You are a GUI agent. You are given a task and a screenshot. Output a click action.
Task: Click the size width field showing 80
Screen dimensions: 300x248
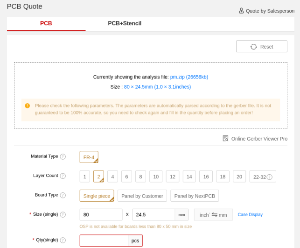point(101,215)
